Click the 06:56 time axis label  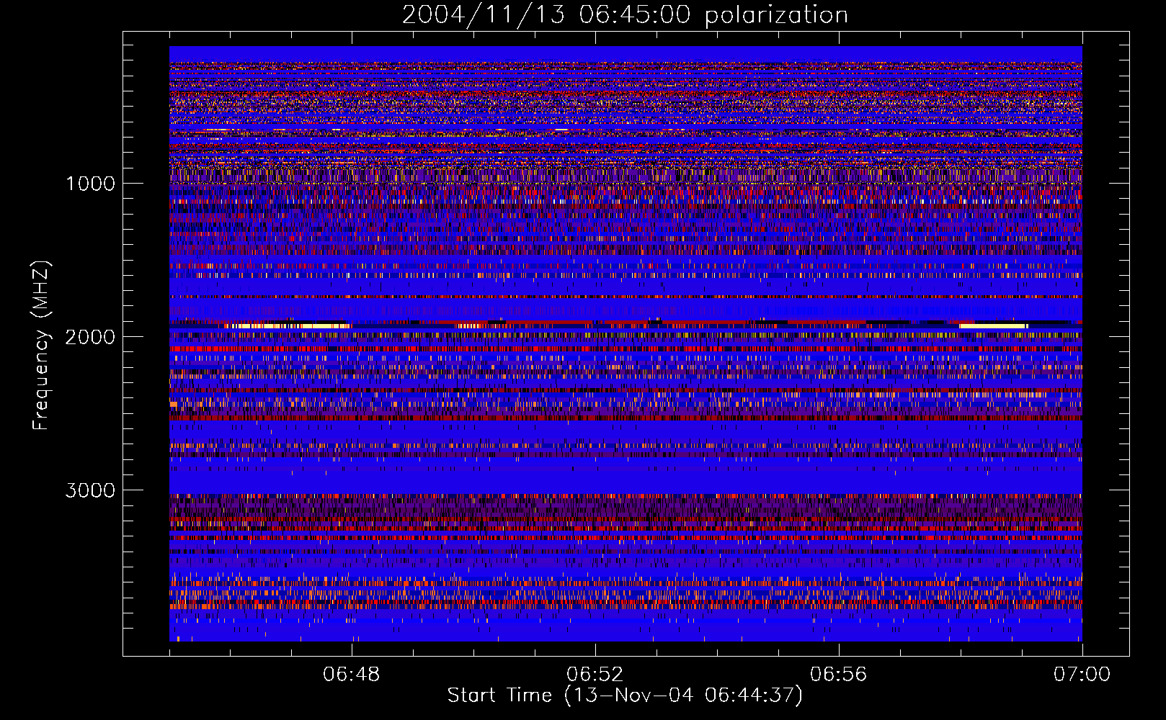[x=839, y=675]
